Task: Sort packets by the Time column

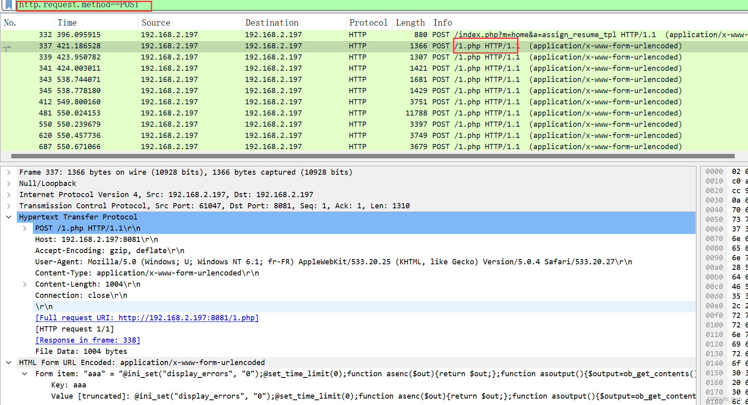Action: (67, 22)
